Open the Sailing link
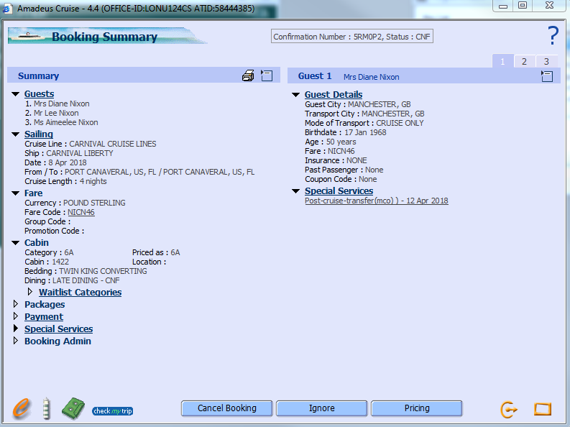 tap(39, 134)
